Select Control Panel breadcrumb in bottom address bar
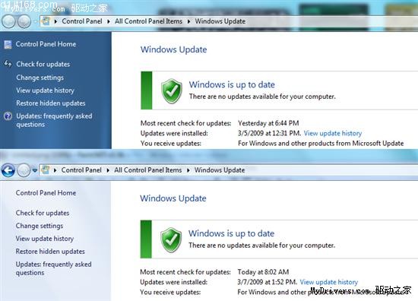 pyautogui.click(x=81, y=170)
